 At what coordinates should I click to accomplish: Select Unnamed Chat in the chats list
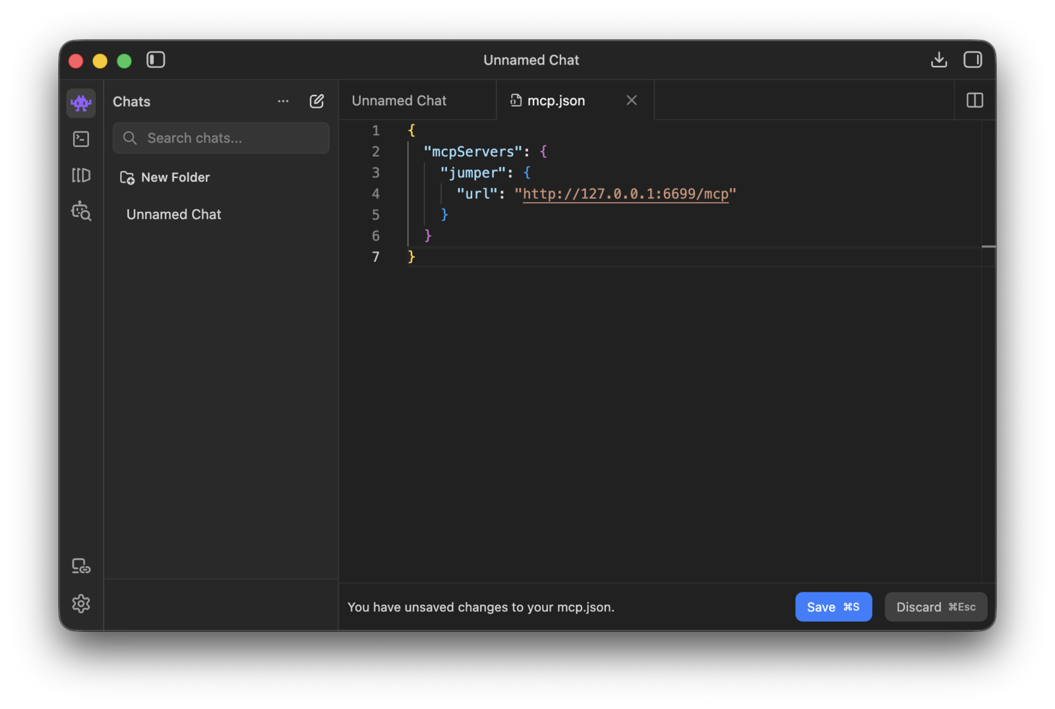click(173, 214)
